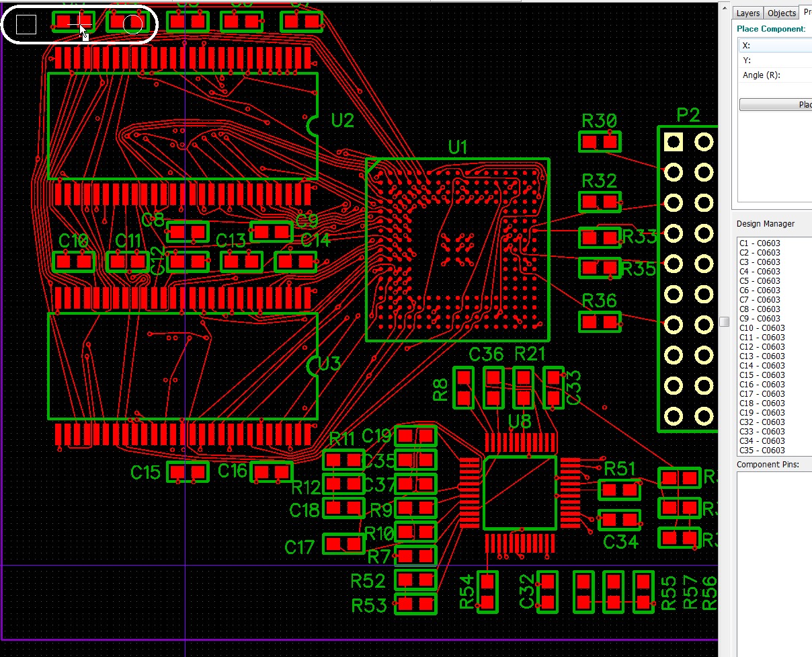Select the C13 capacitor footprint
The width and height of the screenshot is (812, 657).
click(242, 262)
